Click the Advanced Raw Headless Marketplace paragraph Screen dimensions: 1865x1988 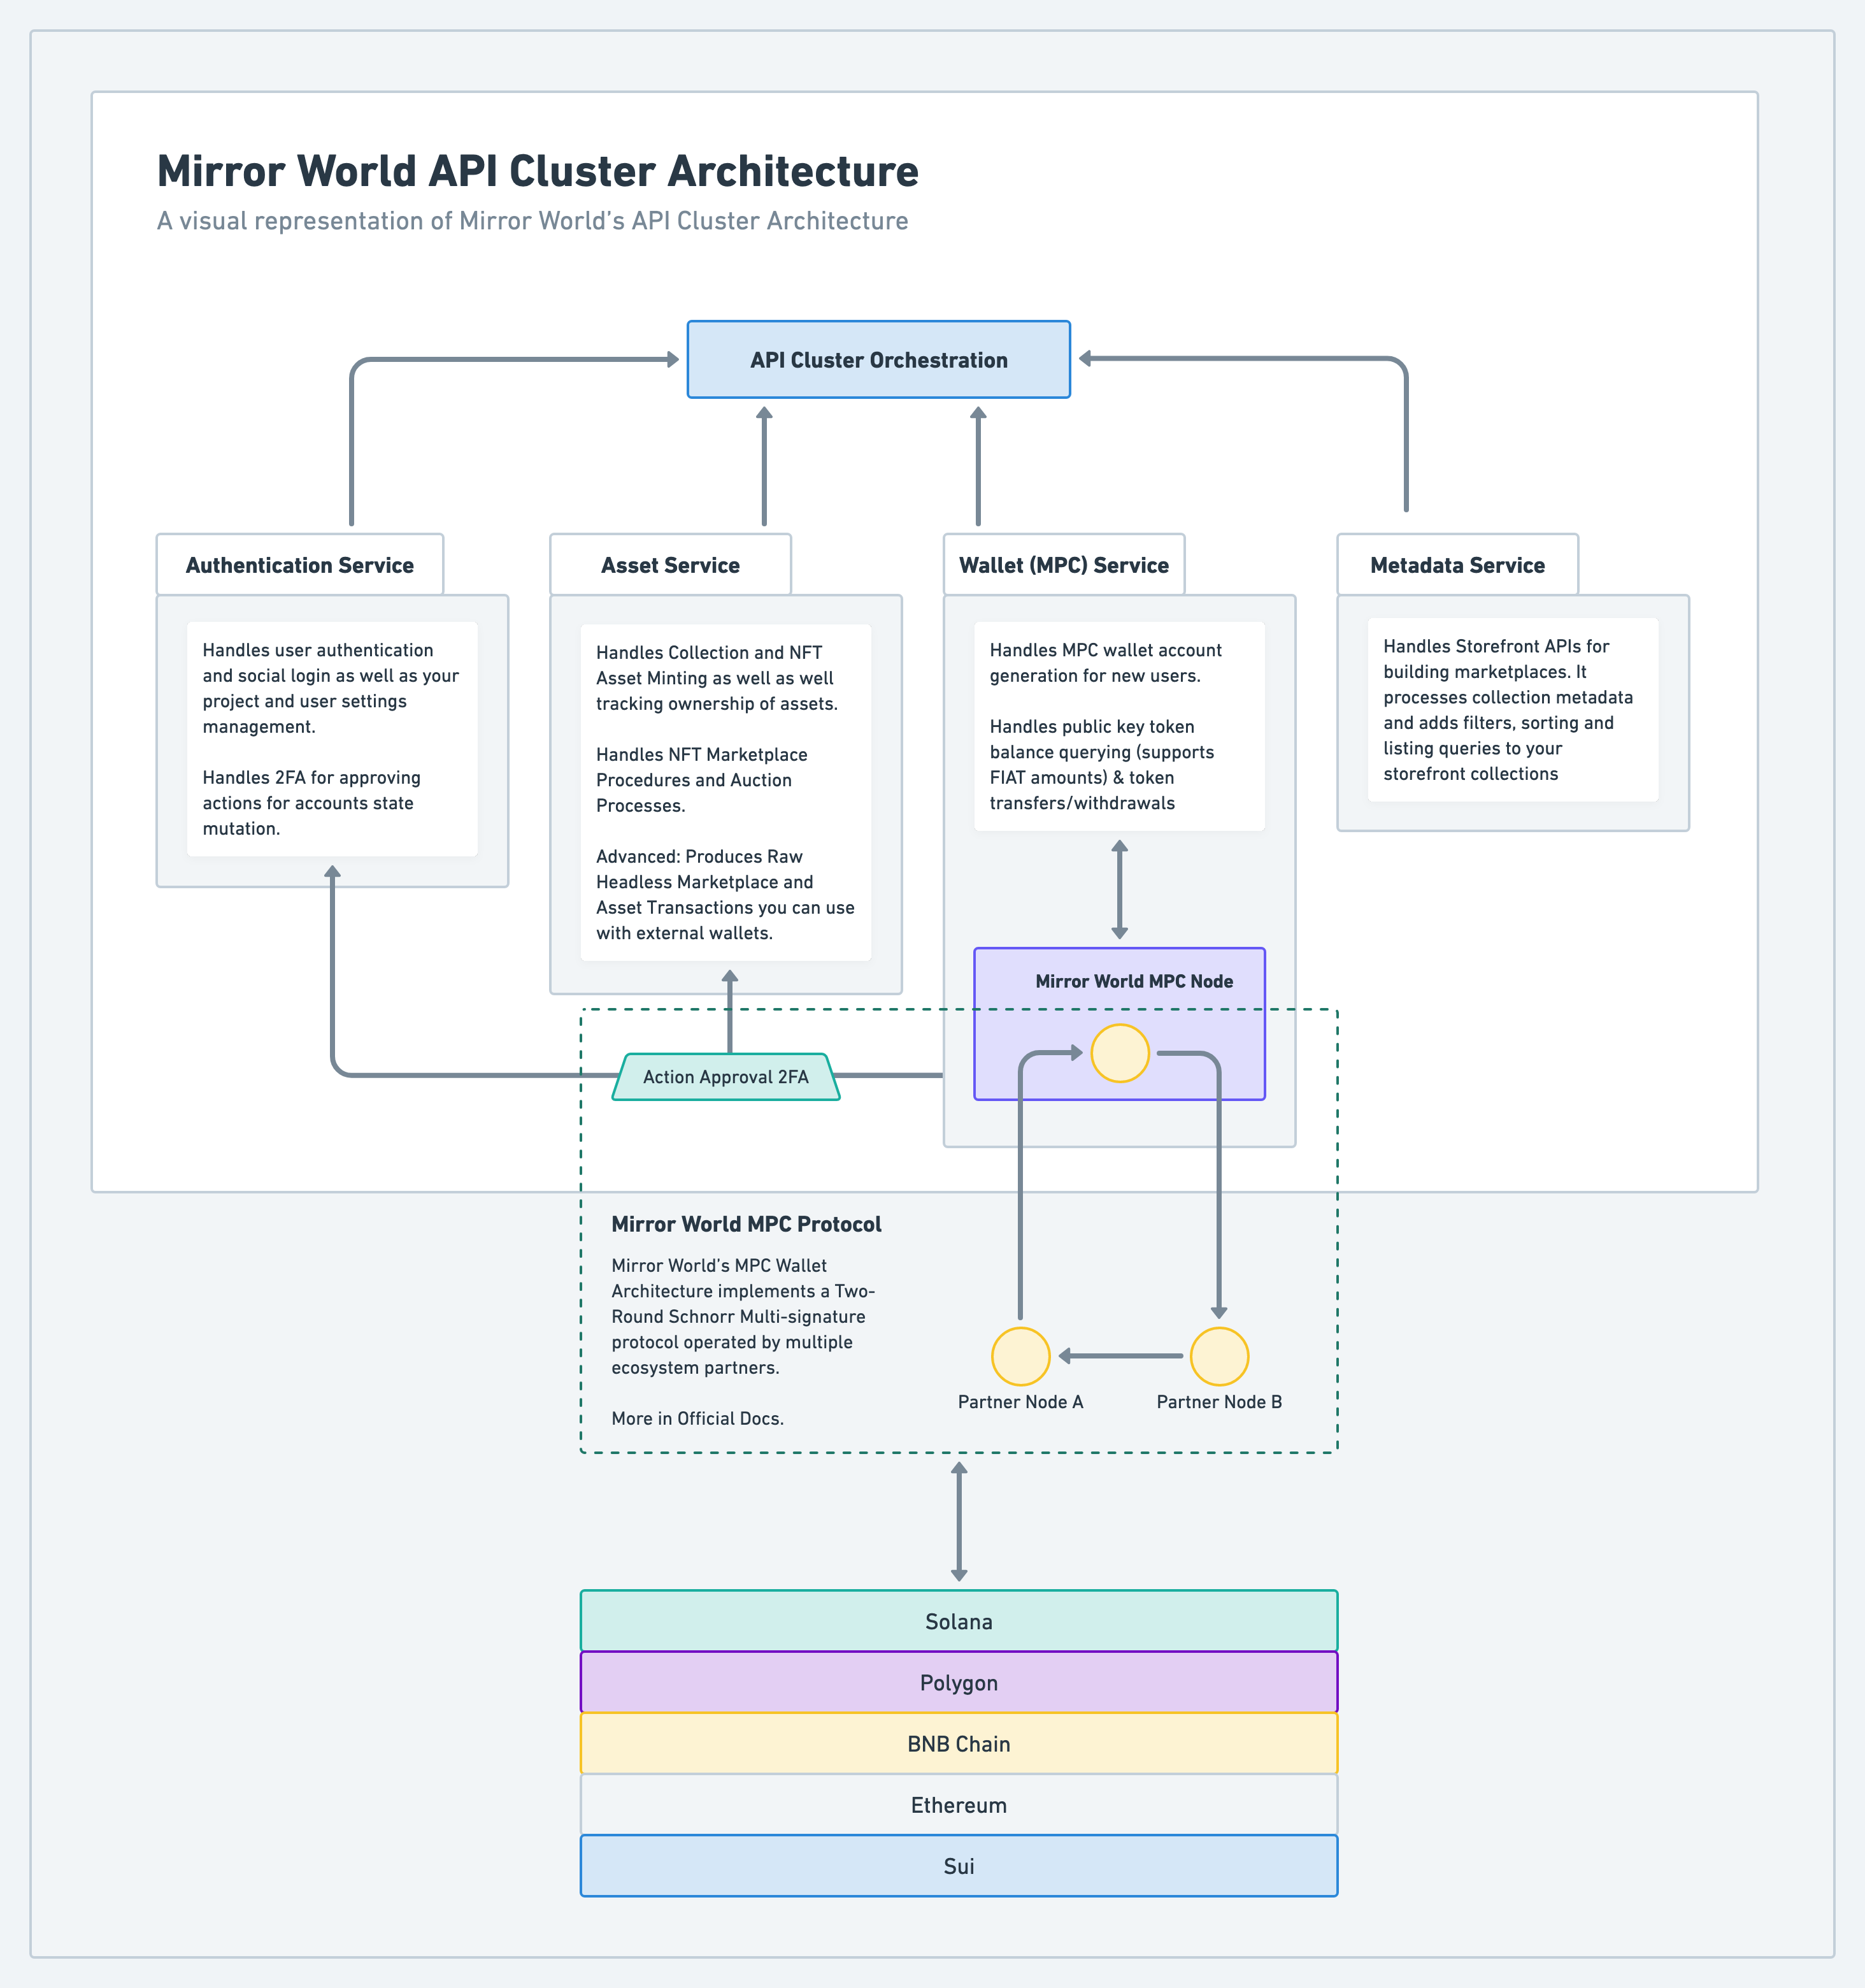coord(725,895)
